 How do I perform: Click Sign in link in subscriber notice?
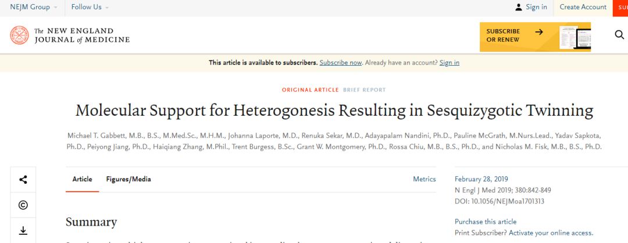(449, 63)
